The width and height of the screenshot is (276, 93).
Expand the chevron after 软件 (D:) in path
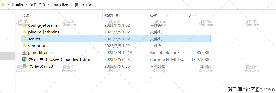(x=48, y=5)
